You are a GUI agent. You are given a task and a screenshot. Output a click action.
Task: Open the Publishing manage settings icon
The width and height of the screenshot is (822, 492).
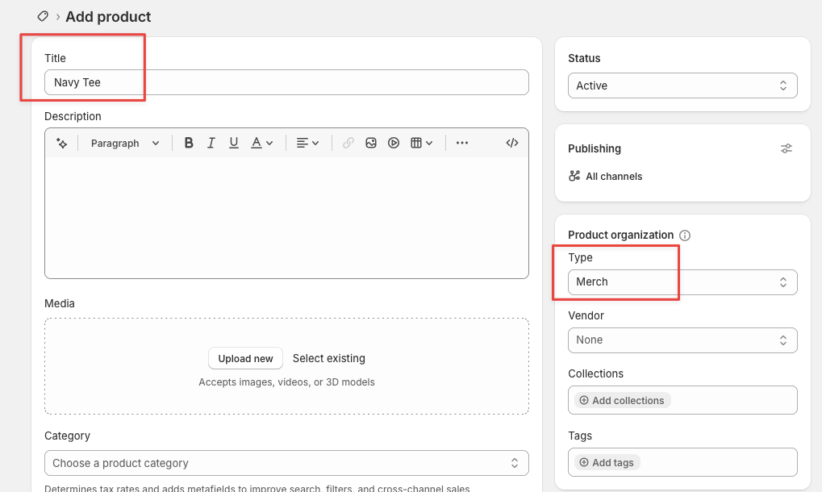787,148
